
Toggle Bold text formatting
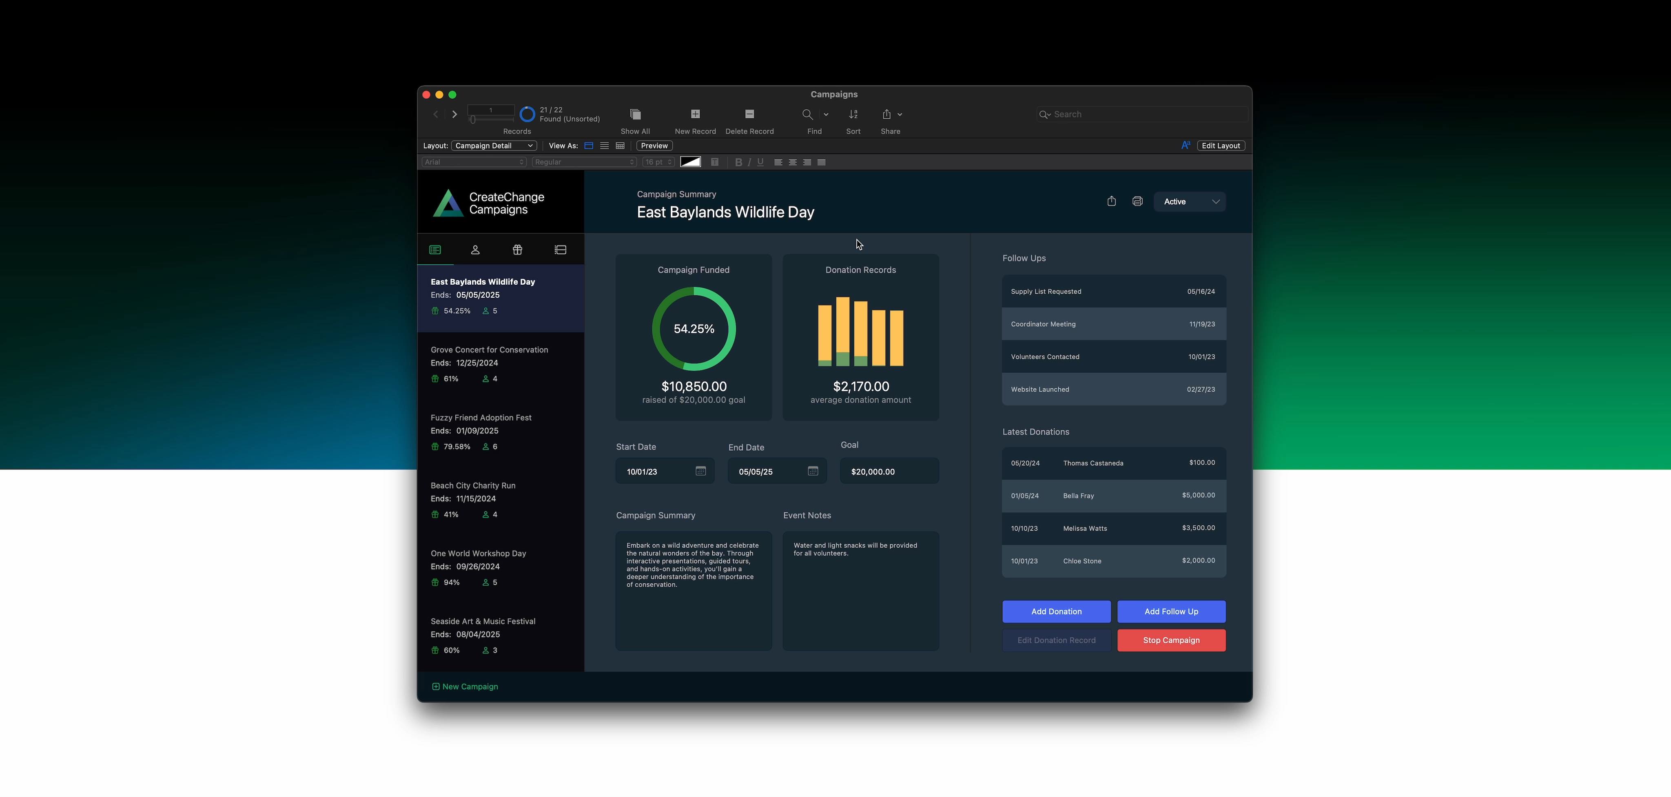point(738,162)
